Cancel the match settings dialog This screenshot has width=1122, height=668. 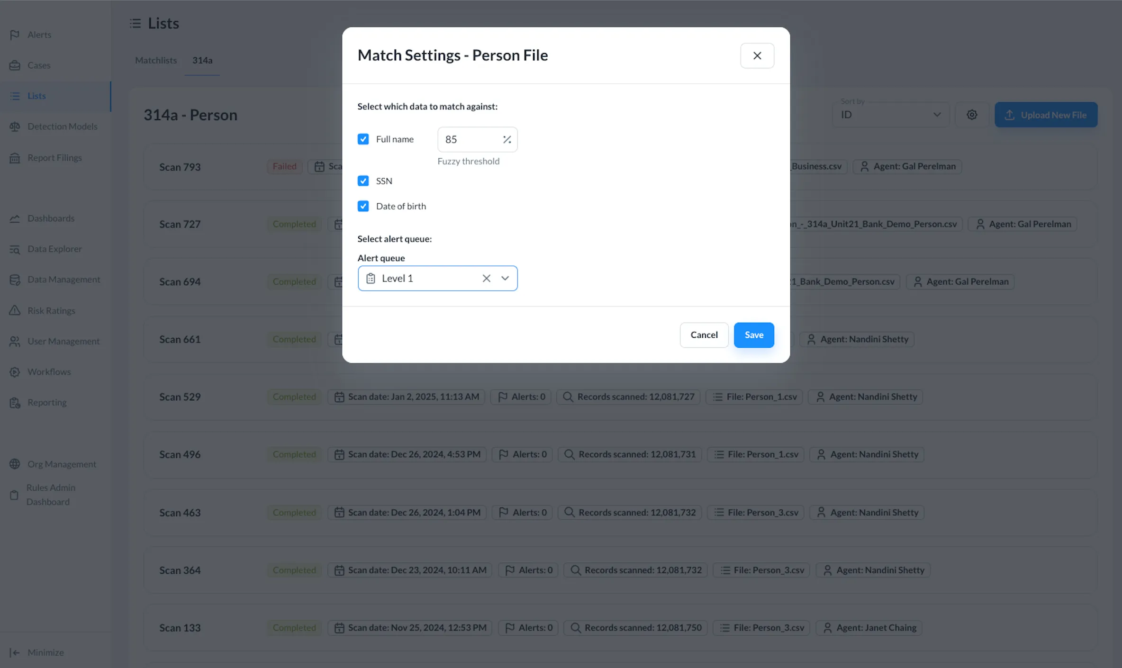point(704,335)
